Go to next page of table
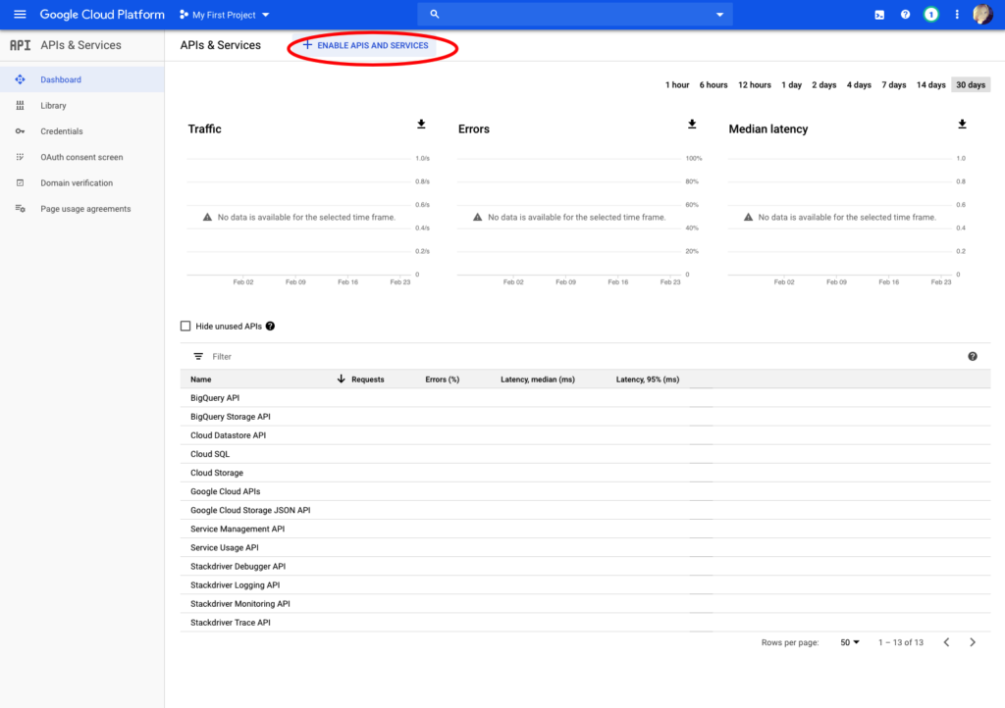 point(973,642)
